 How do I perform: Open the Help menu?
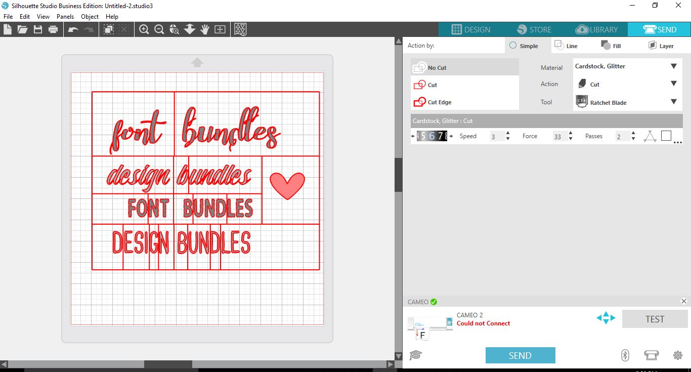coord(112,16)
